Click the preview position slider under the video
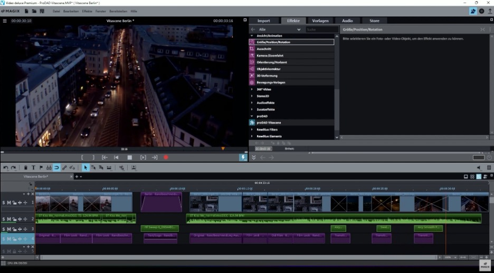The height and width of the screenshot is (273, 494). (x=124, y=152)
